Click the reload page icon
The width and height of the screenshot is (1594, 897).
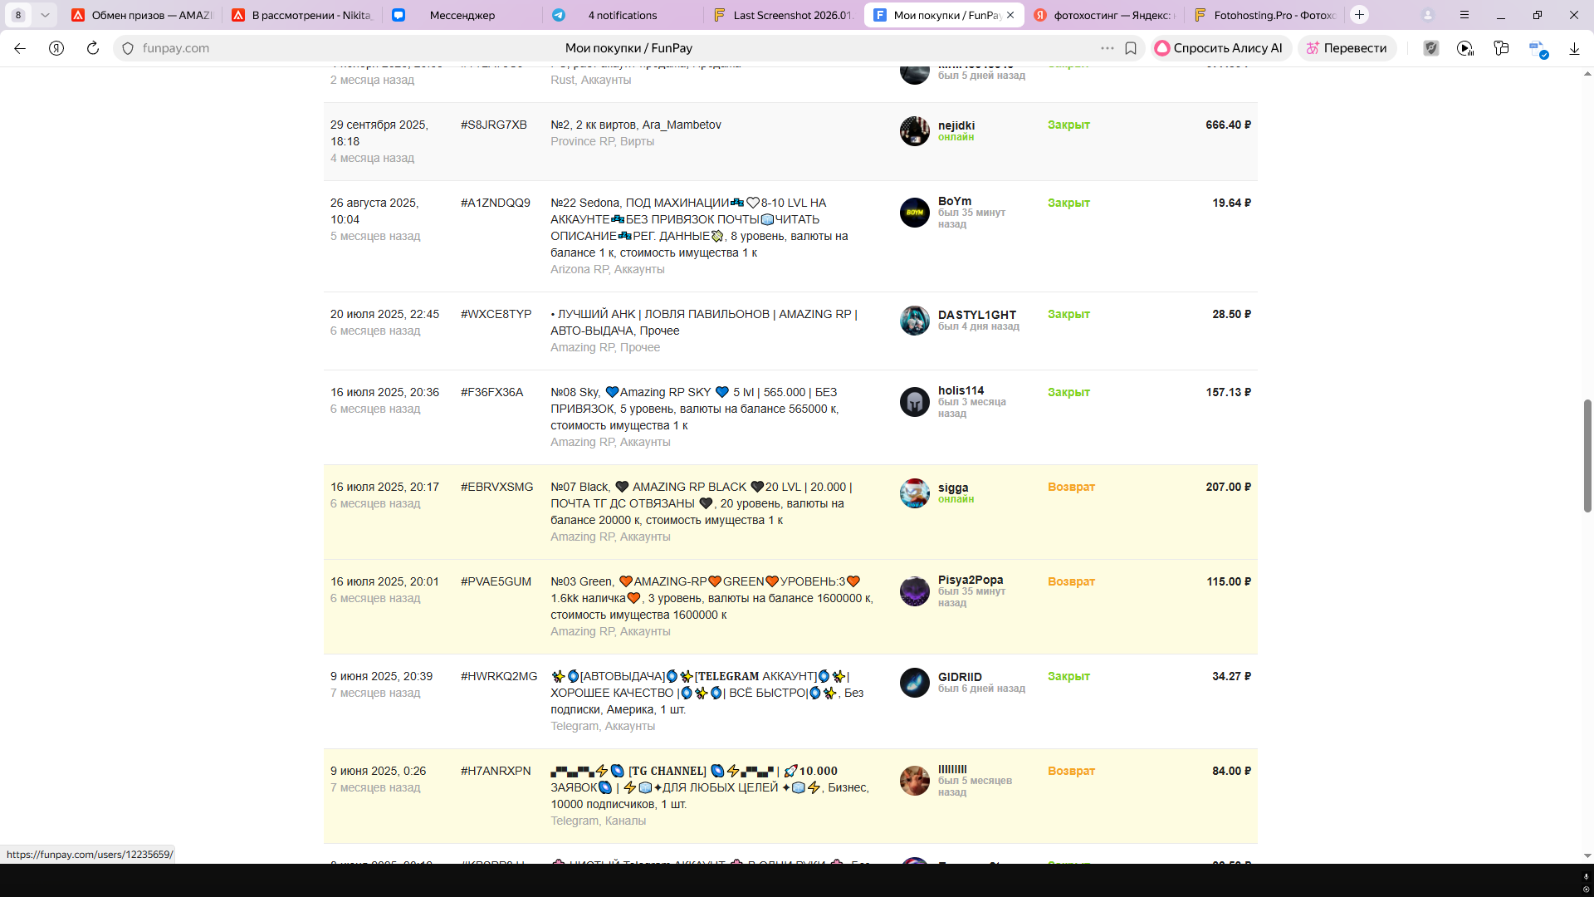pyautogui.click(x=93, y=48)
